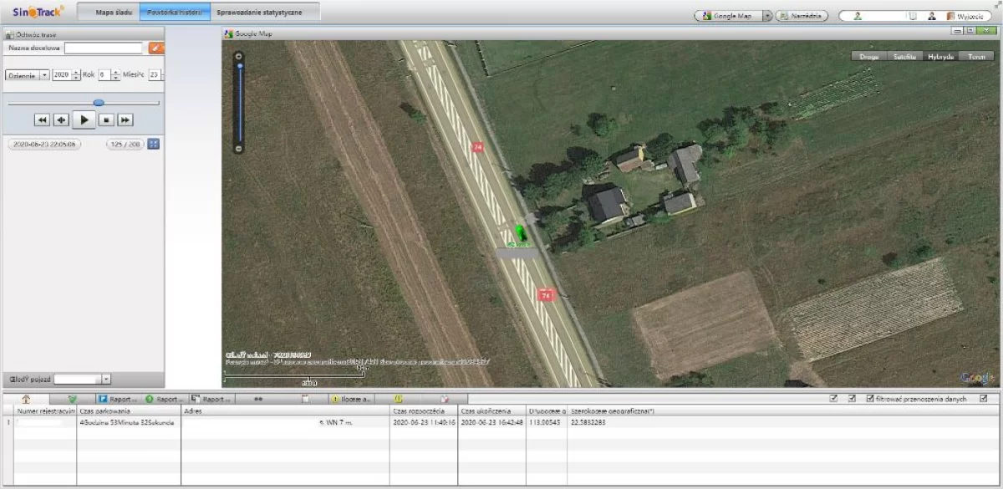The width and height of the screenshot is (1003, 489).
Task: Increase the year 2020 stepper
Action: click(x=77, y=72)
